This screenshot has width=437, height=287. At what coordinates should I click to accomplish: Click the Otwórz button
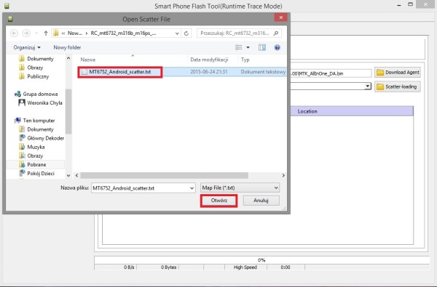pyautogui.click(x=219, y=201)
